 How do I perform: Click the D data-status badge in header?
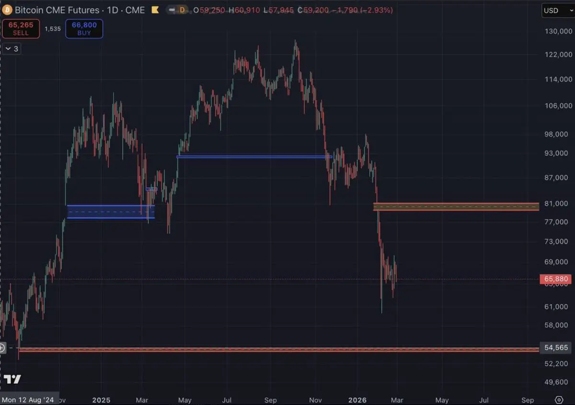pos(182,10)
